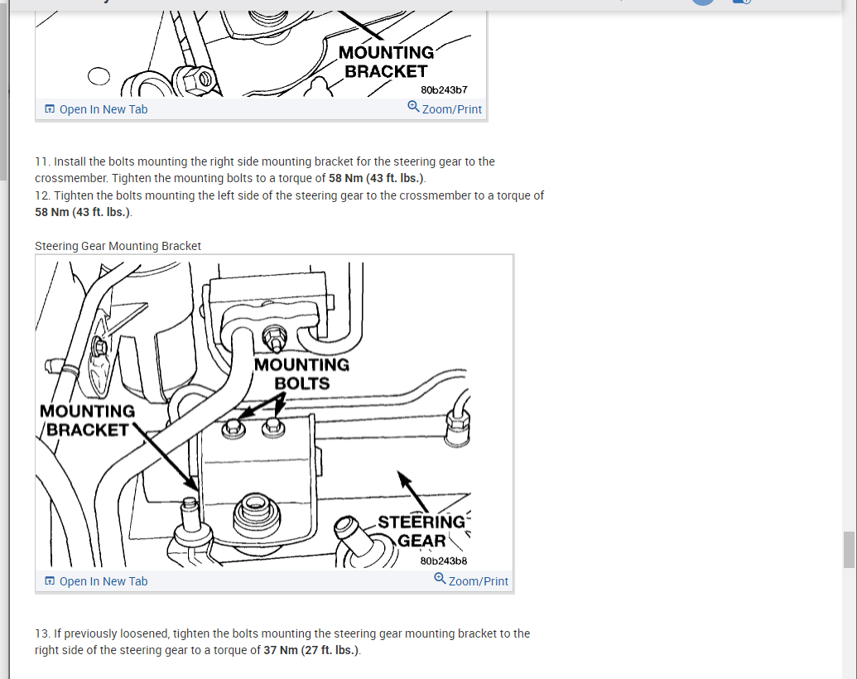Click step 13 bracket torque instruction
857x679 pixels.
pos(282,642)
